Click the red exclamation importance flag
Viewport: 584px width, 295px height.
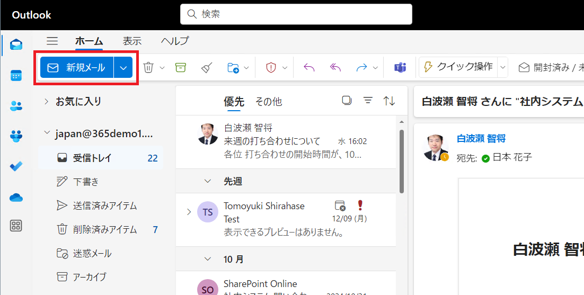point(360,205)
